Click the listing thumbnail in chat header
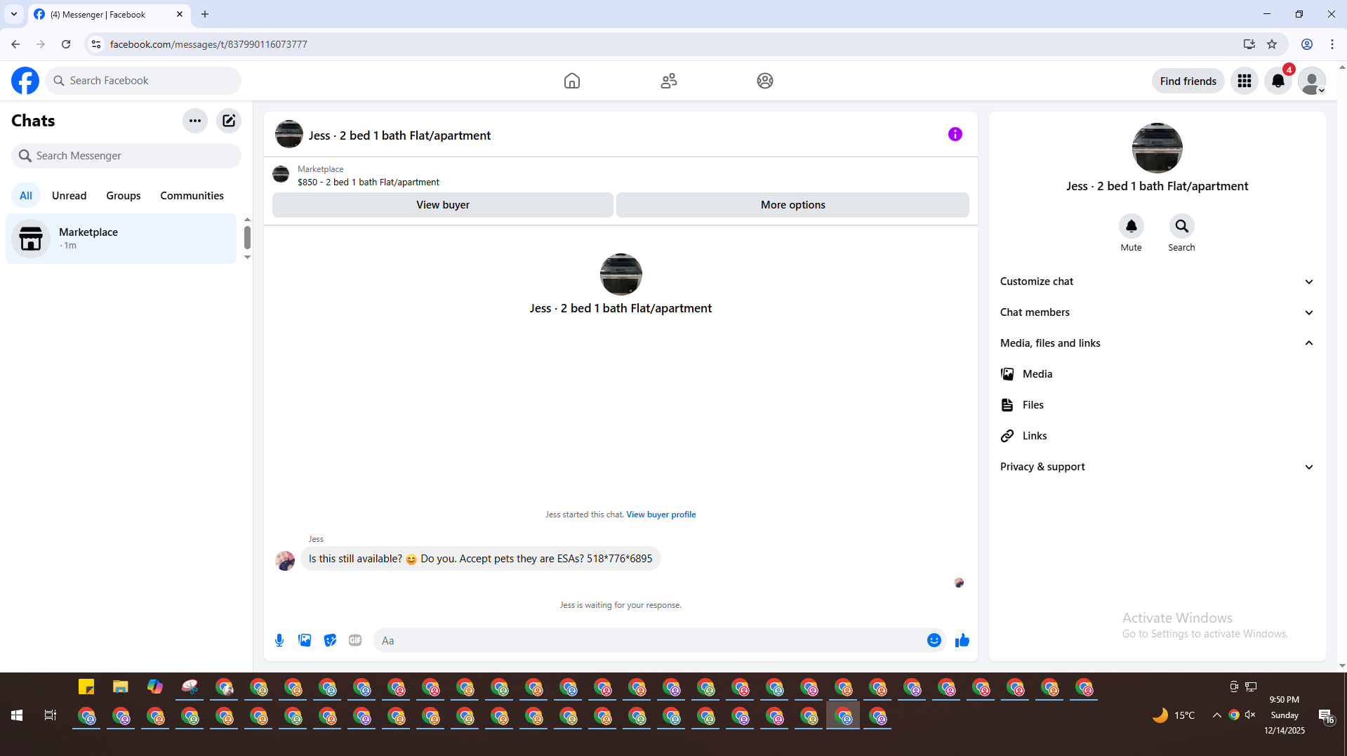The image size is (1347, 756). pyautogui.click(x=288, y=134)
